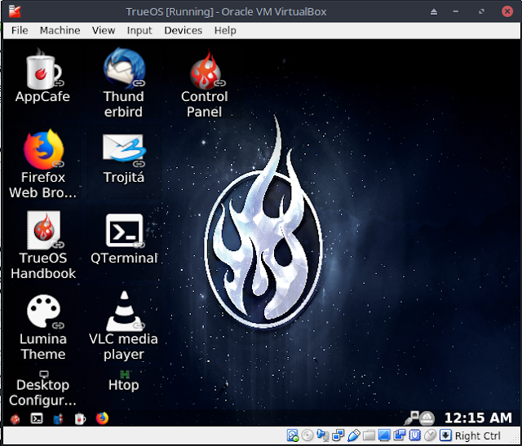The width and height of the screenshot is (522, 446).
Task: Launch terminal from the bottom panel
Action: coord(37,418)
